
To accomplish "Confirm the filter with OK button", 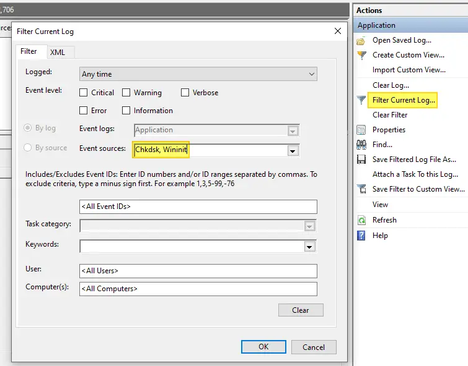I will (x=263, y=347).
